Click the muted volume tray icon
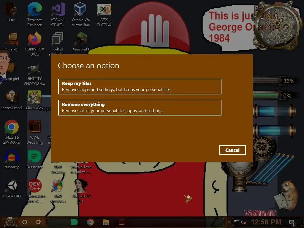Viewport: 304px width, 228px height. [243, 222]
